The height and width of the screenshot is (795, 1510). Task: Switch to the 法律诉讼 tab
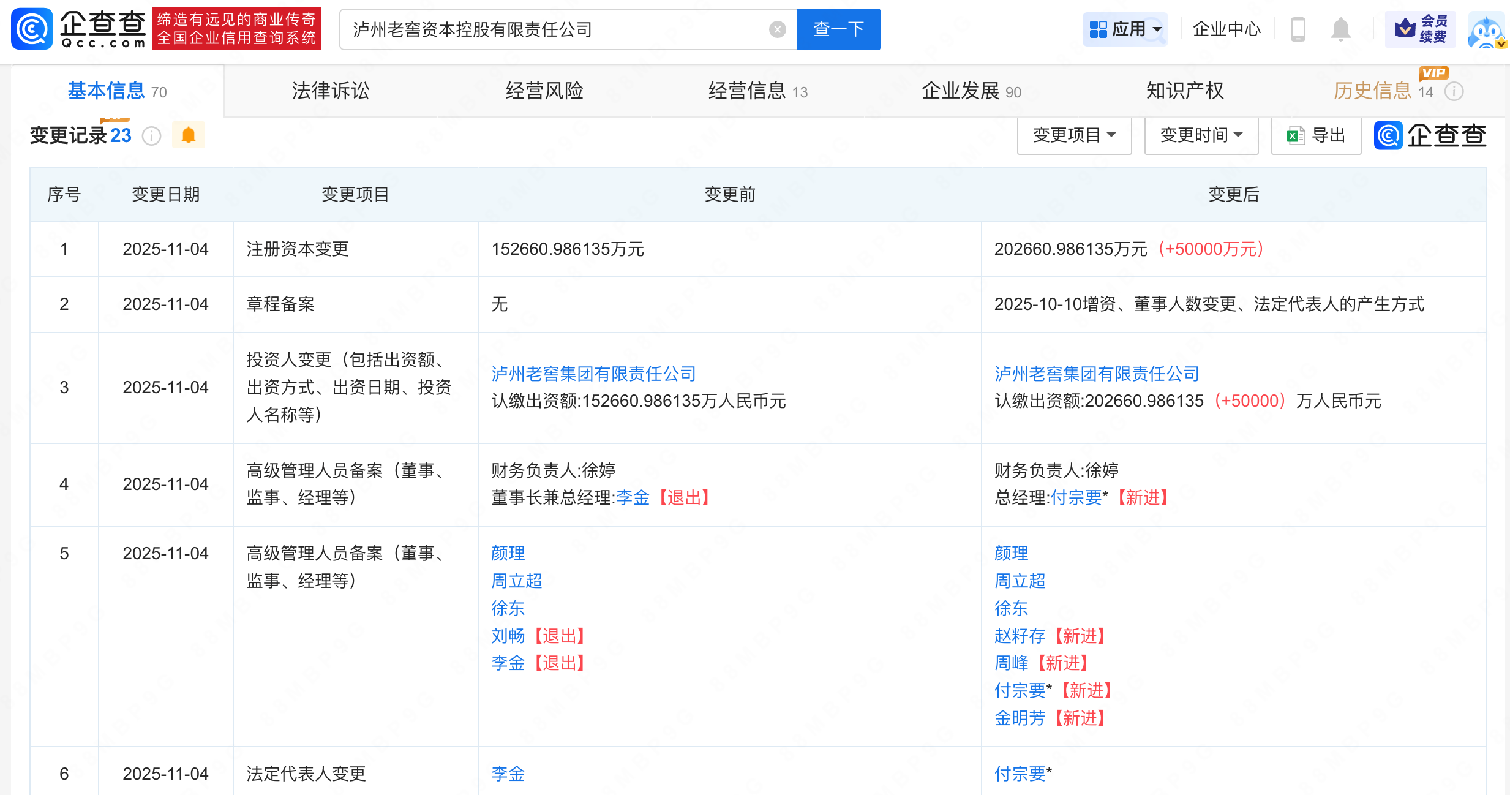point(331,91)
